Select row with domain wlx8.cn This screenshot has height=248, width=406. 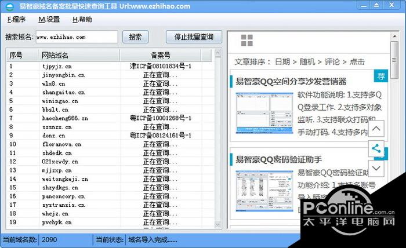point(110,83)
